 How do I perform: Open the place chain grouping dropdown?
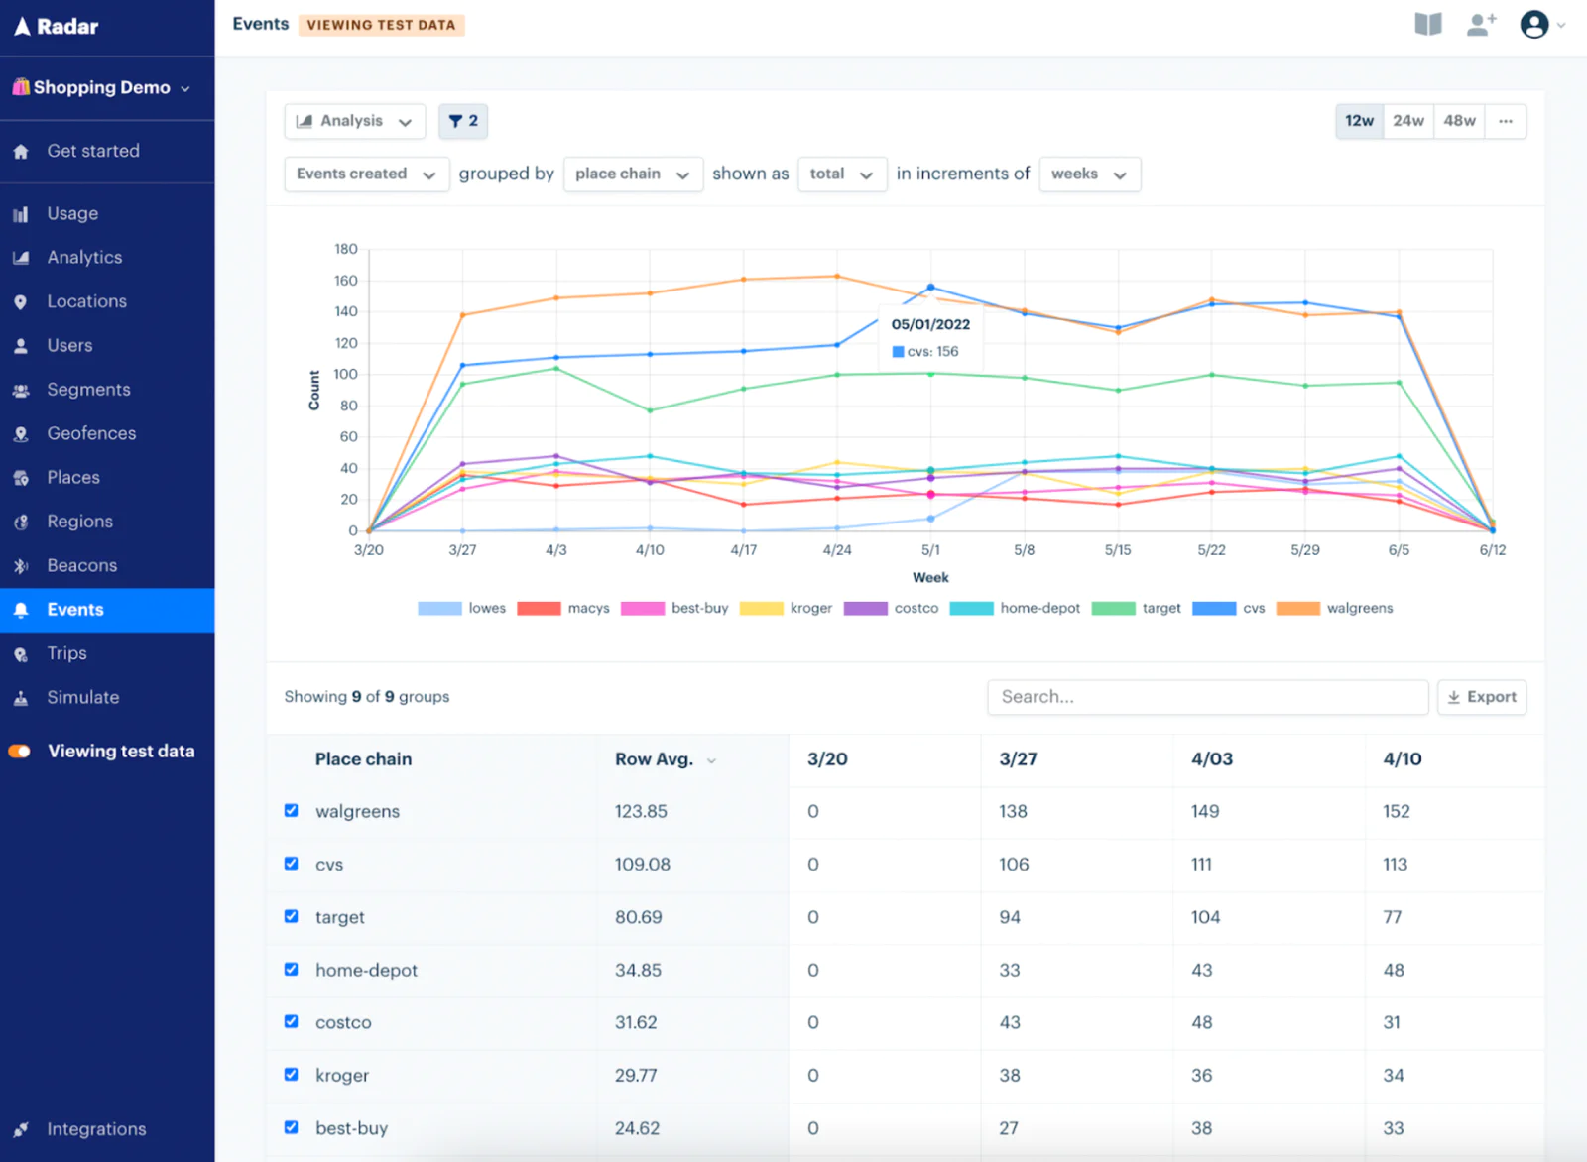coord(633,174)
